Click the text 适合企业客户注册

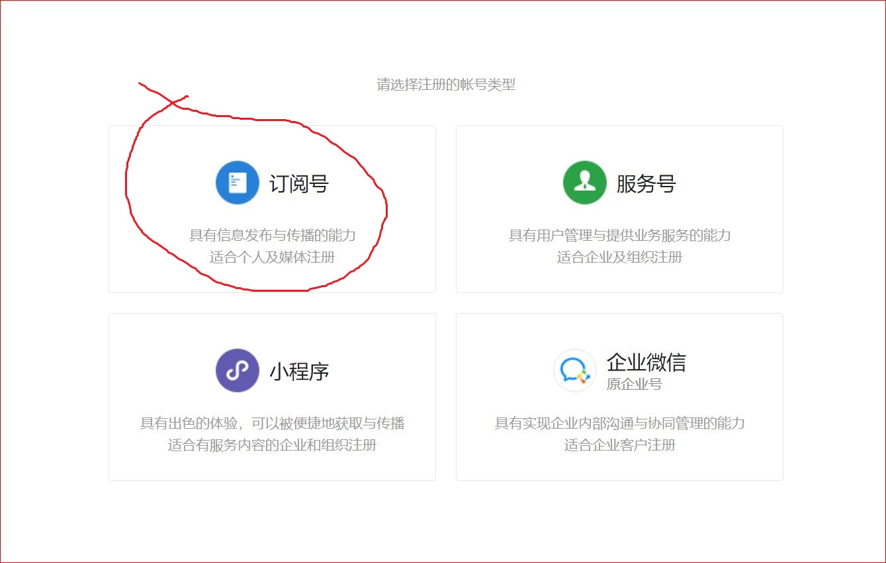tap(620, 445)
